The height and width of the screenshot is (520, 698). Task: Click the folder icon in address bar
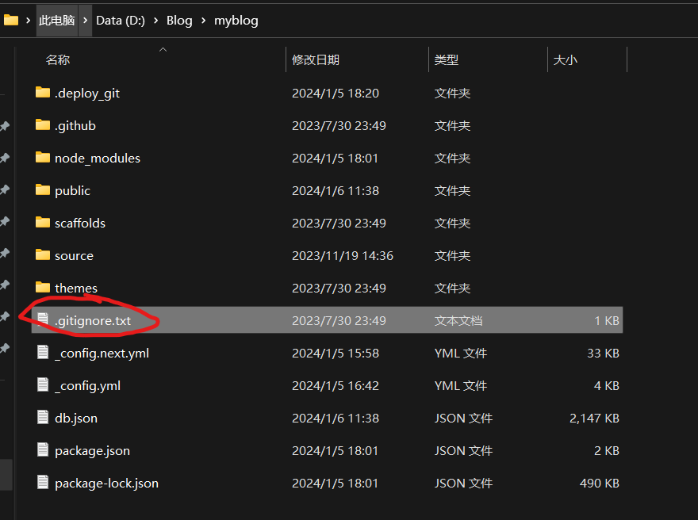[10, 21]
